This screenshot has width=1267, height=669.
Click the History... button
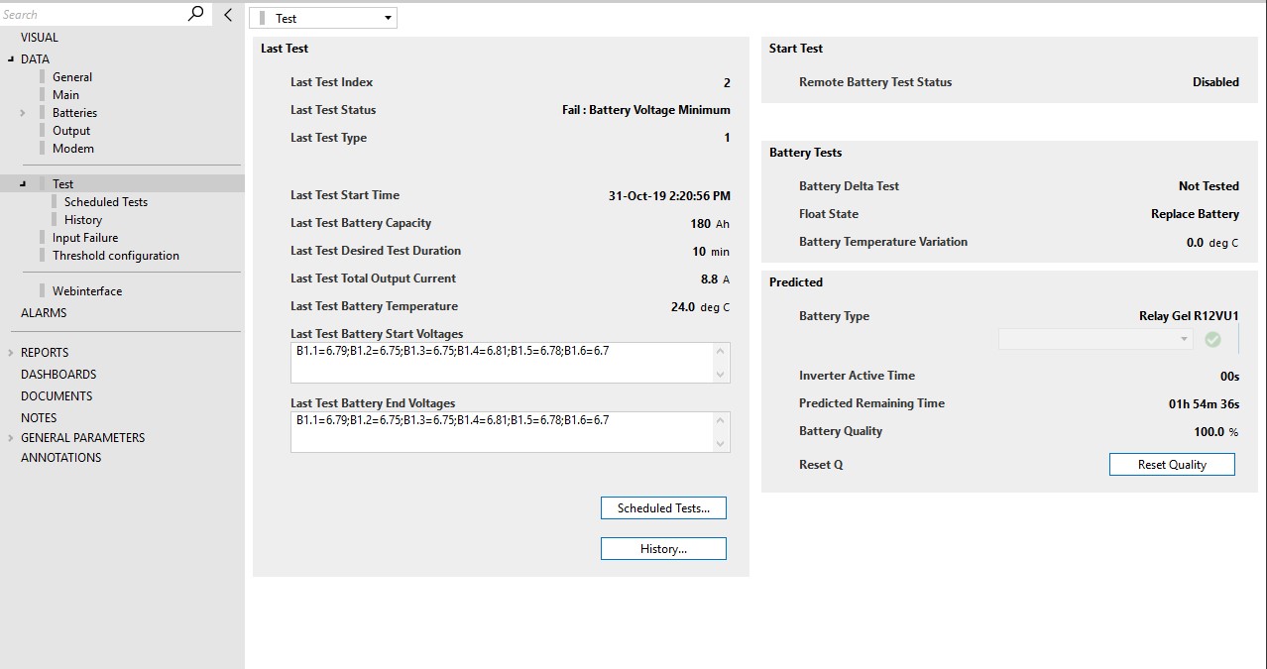[663, 548]
